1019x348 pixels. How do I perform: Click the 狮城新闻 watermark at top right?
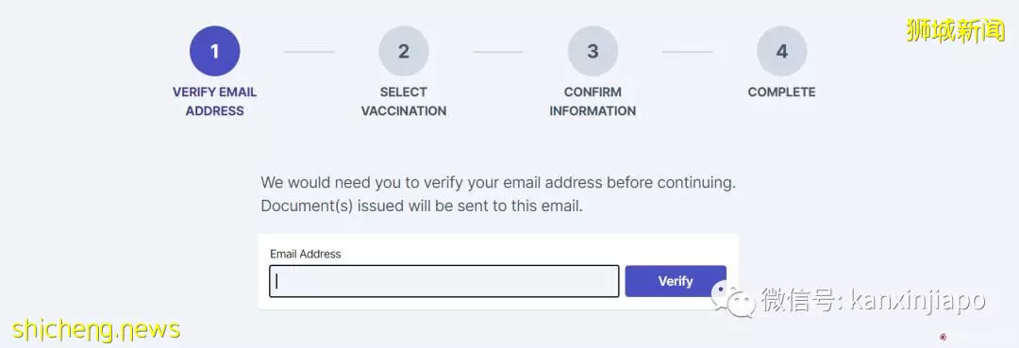955,30
